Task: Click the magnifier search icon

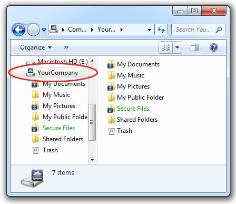Action: (219, 30)
